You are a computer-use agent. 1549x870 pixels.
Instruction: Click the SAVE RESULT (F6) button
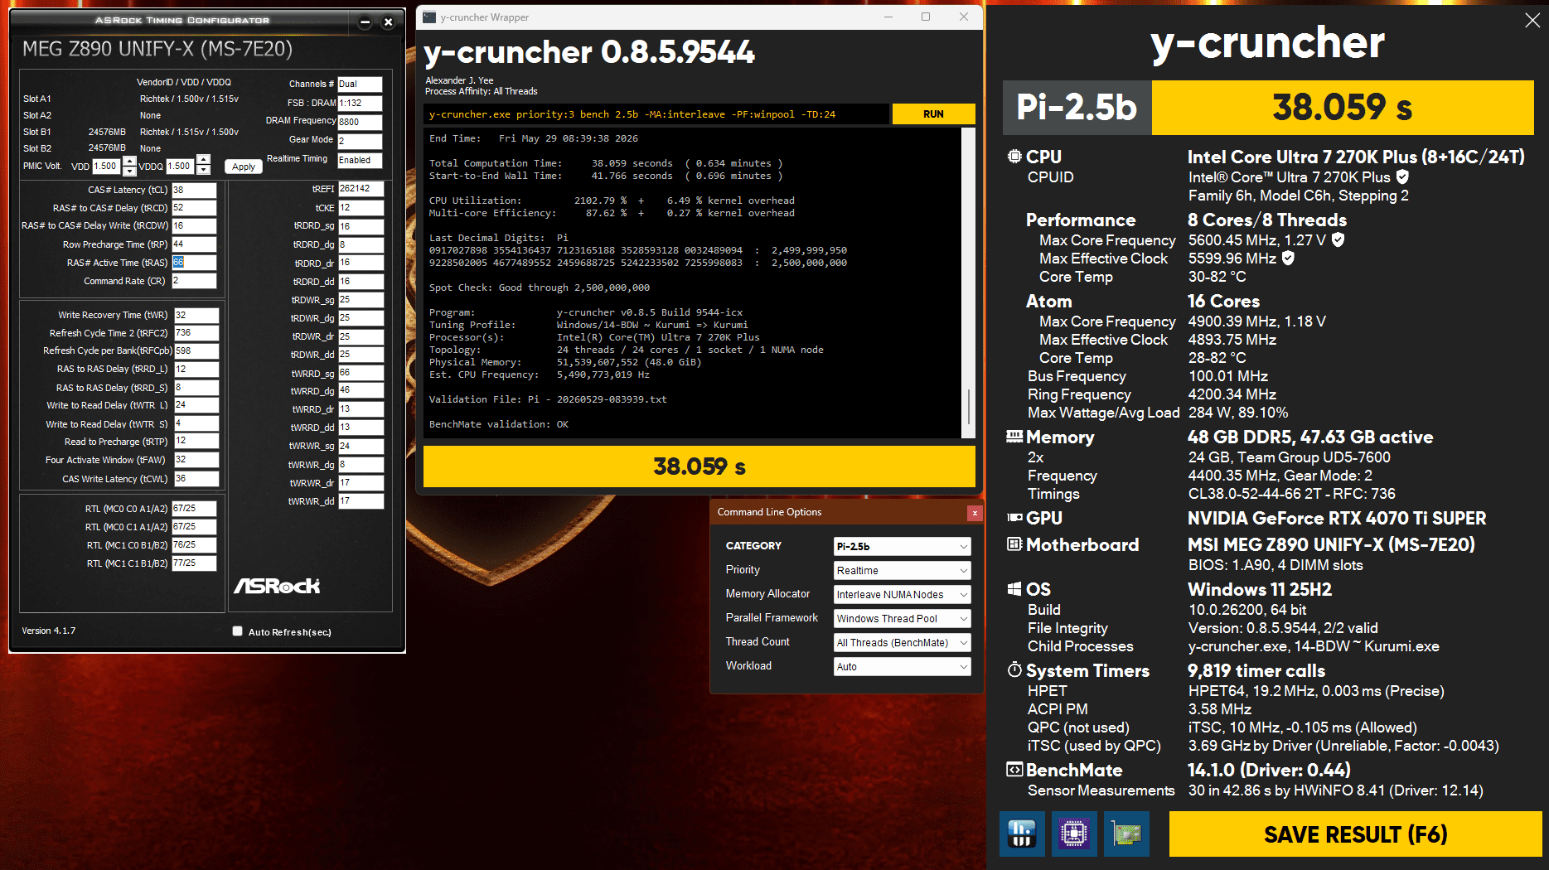click(1355, 834)
